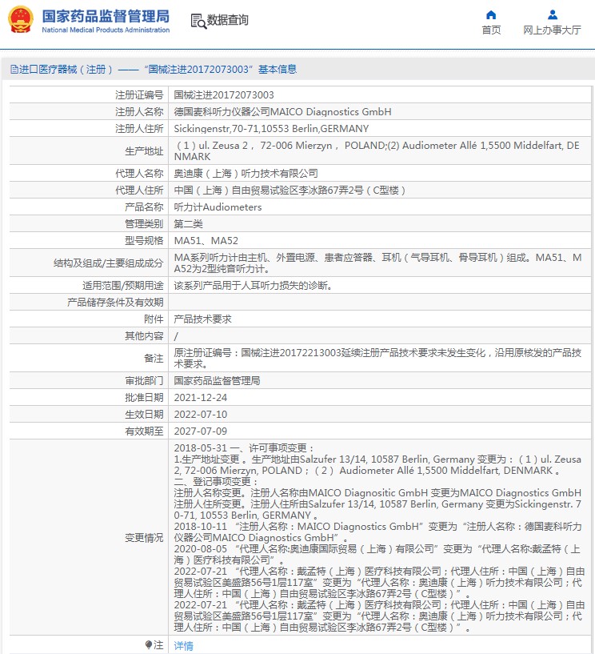Click the 适用范围/预期用途 row label
595x654 pixels.
pos(123,286)
